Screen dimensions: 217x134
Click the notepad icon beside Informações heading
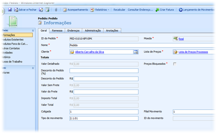tap(40, 23)
